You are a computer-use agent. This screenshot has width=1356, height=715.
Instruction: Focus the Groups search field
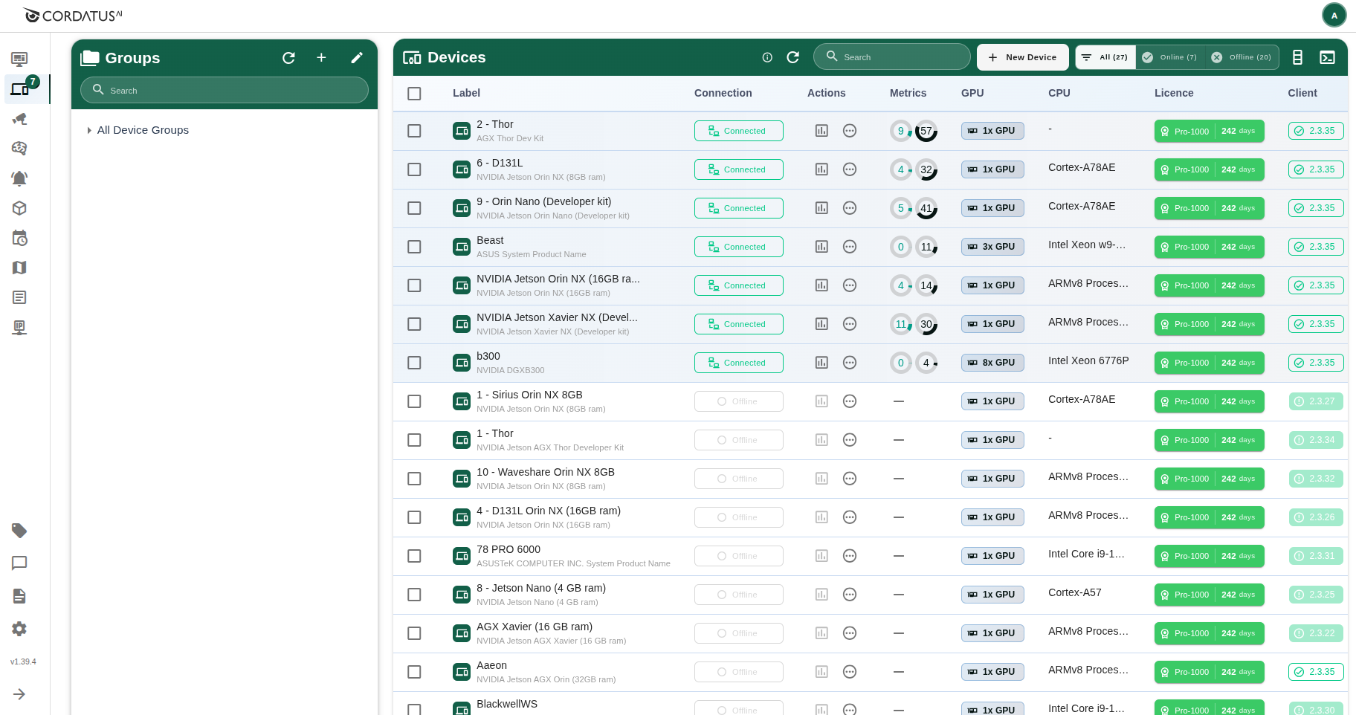pyautogui.click(x=225, y=90)
